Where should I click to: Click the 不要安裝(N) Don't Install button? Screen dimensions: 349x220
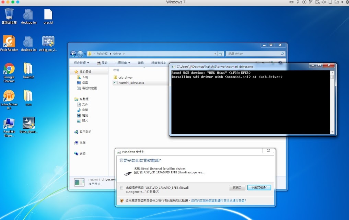click(259, 188)
